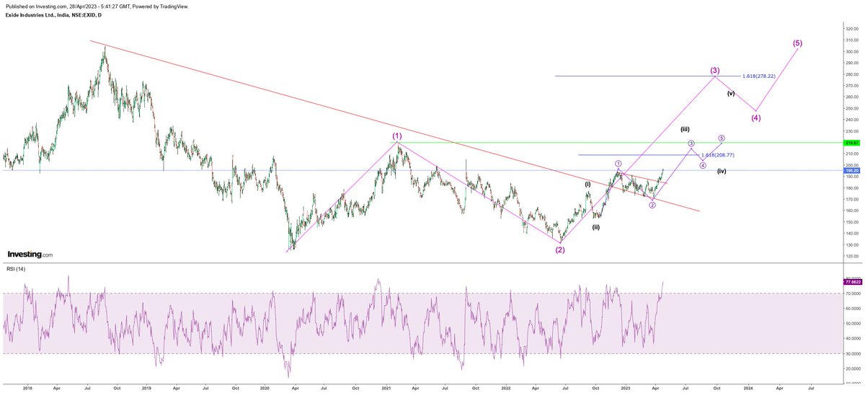The height and width of the screenshot is (393, 865).
Task: Click the circled 1 minor wave marker
Action: point(618,164)
